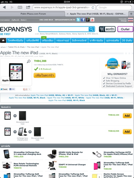Open the YouTube icon in header
The image size is (134, 178).
pyautogui.click(x=92, y=20)
